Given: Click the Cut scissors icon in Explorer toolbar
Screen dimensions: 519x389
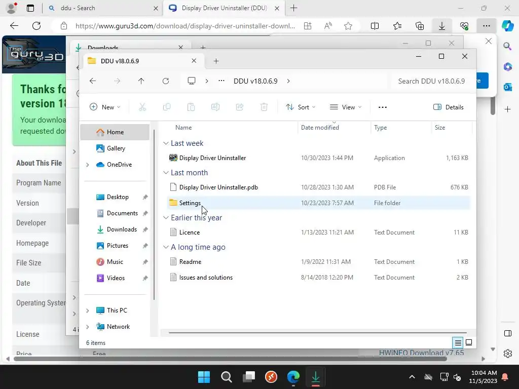Looking at the screenshot, I should 142,107.
